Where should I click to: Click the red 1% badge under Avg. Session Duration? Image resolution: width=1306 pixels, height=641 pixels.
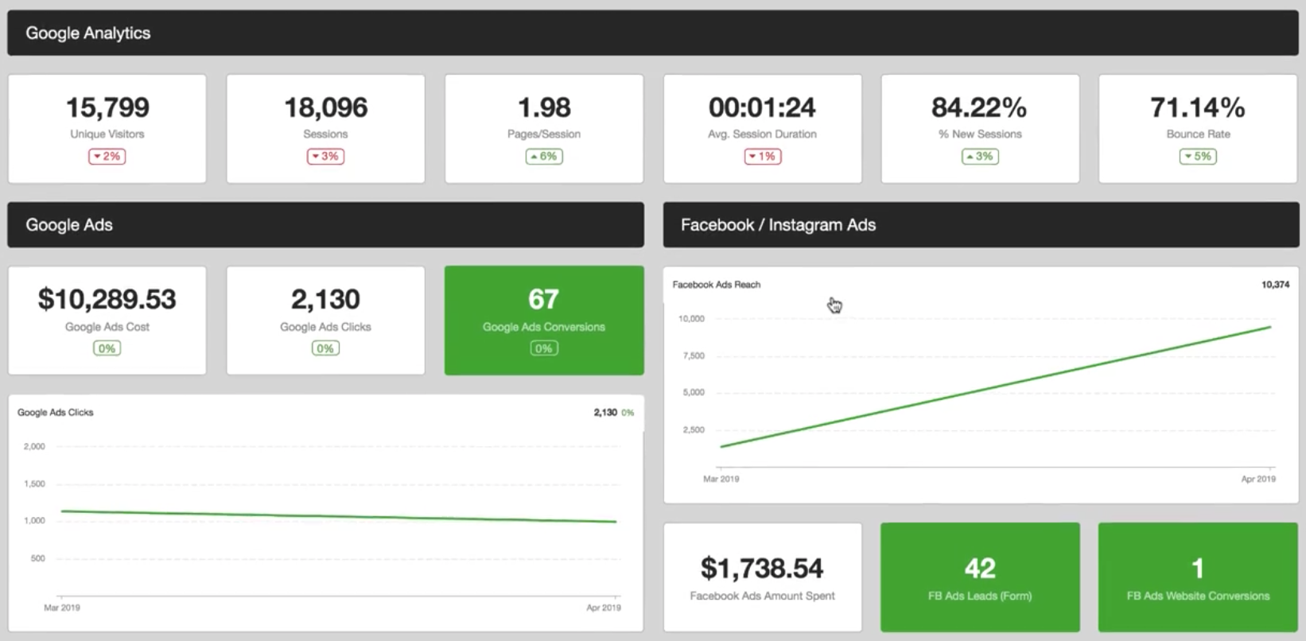[x=762, y=157]
